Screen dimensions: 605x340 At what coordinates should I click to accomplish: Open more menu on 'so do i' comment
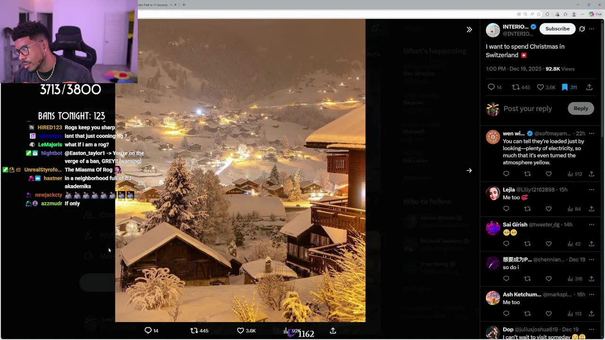click(591, 259)
